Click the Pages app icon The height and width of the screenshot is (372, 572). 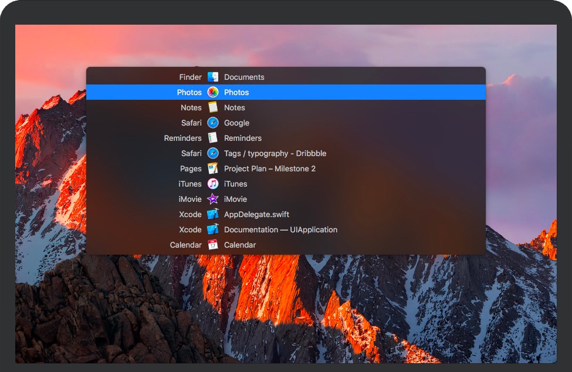[213, 168]
